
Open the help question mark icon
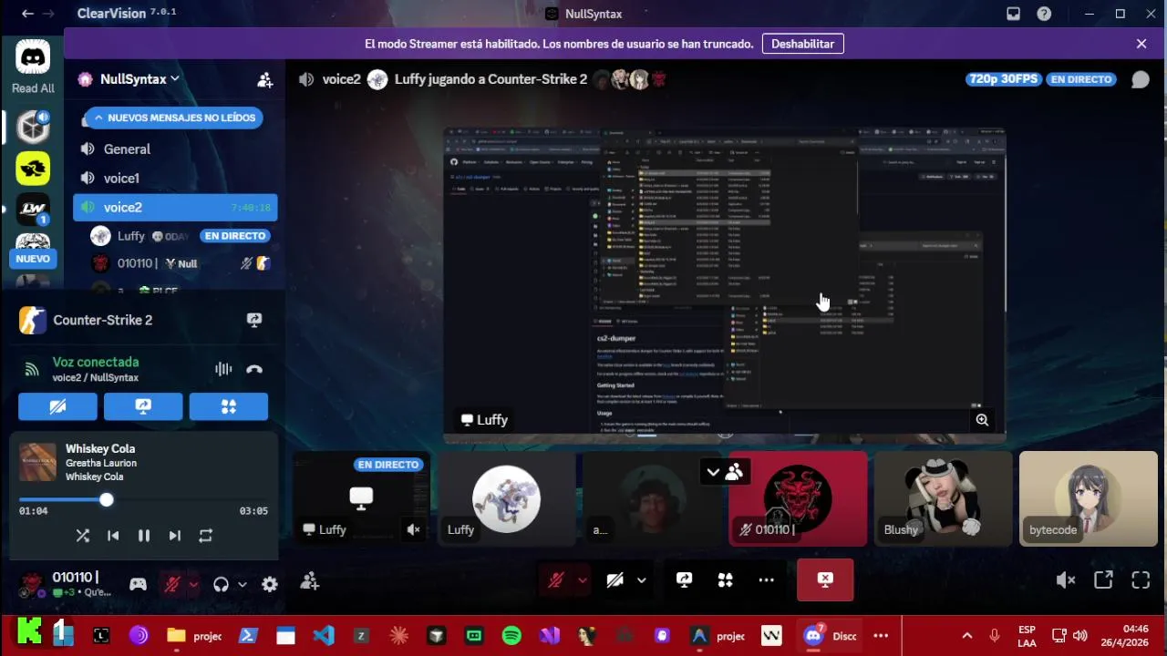coord(1044,14)
